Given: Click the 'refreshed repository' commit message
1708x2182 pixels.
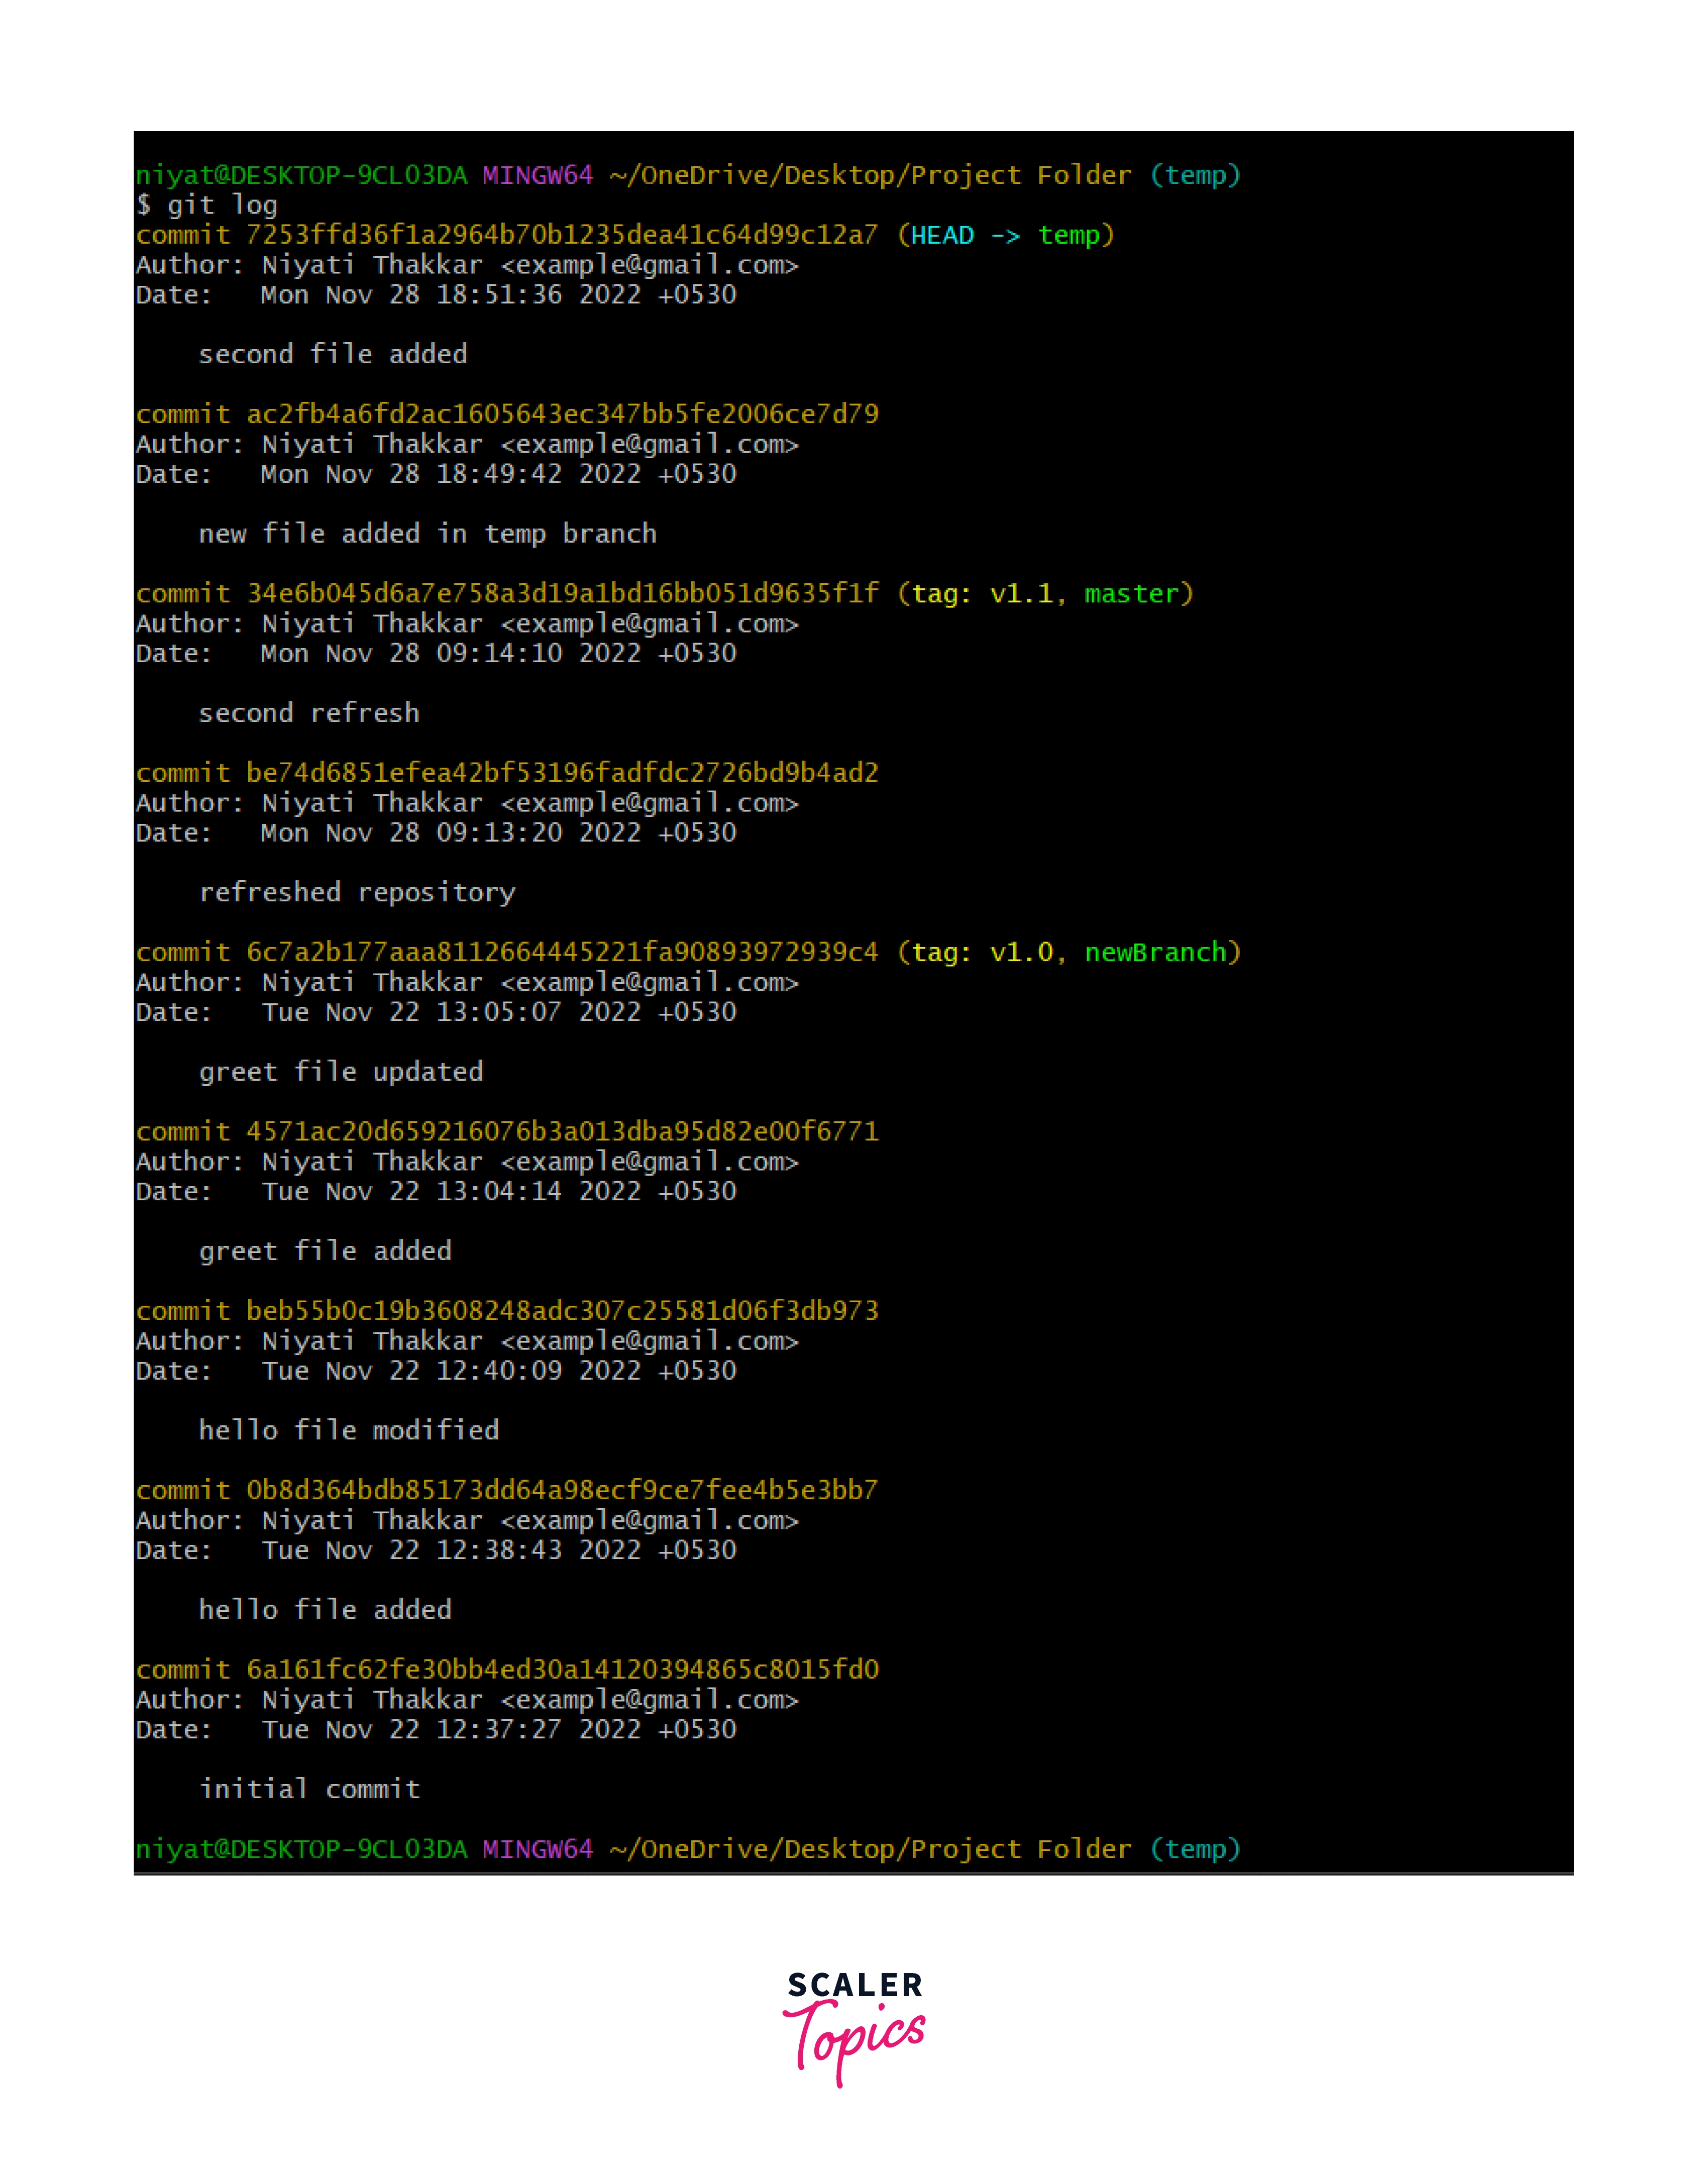Looking at the screenshot, I should pos(357,893).
